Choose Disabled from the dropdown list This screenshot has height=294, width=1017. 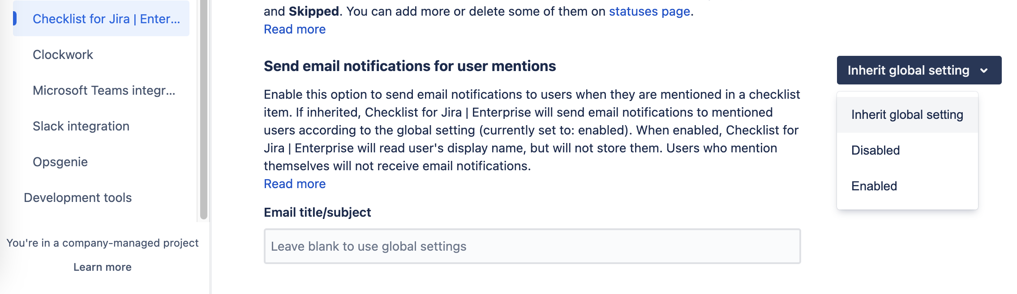pos(875,151)
